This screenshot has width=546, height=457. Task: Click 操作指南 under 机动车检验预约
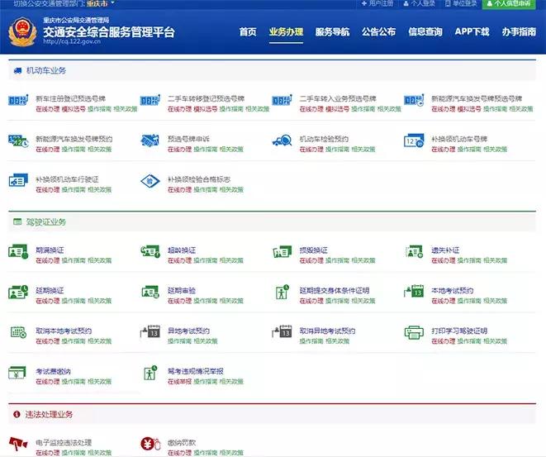337,150
